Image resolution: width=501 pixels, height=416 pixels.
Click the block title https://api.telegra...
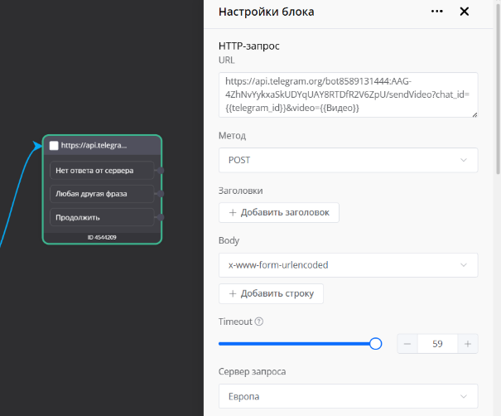tap(94, 145)
